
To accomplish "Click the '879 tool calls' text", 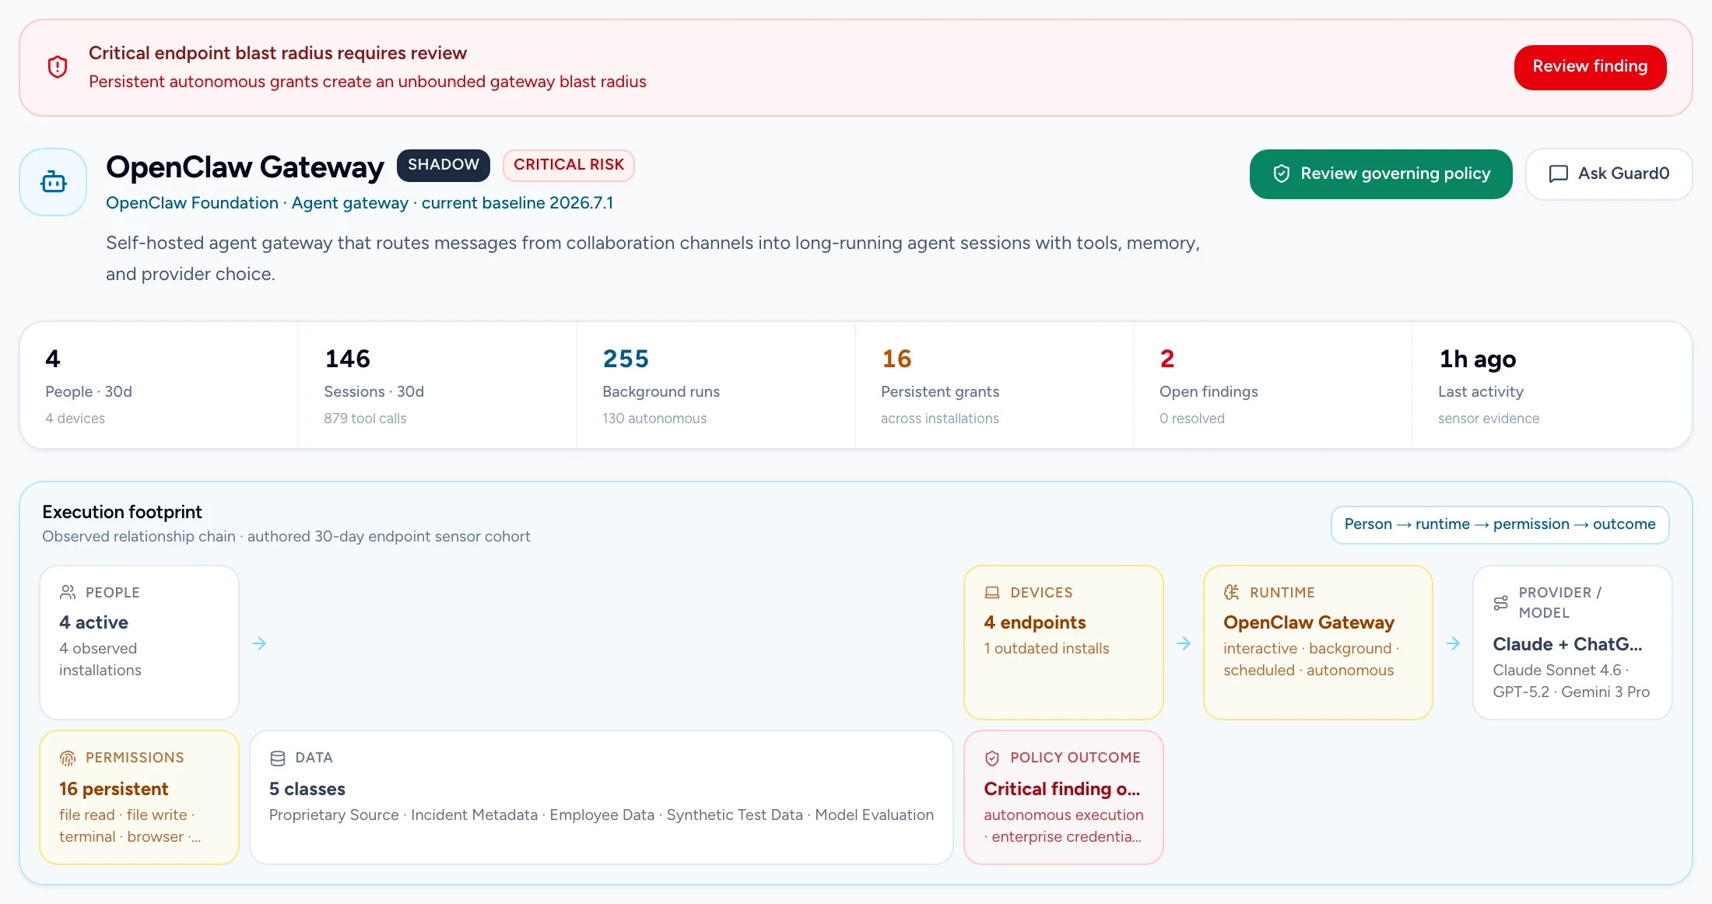I will [365, 419].
